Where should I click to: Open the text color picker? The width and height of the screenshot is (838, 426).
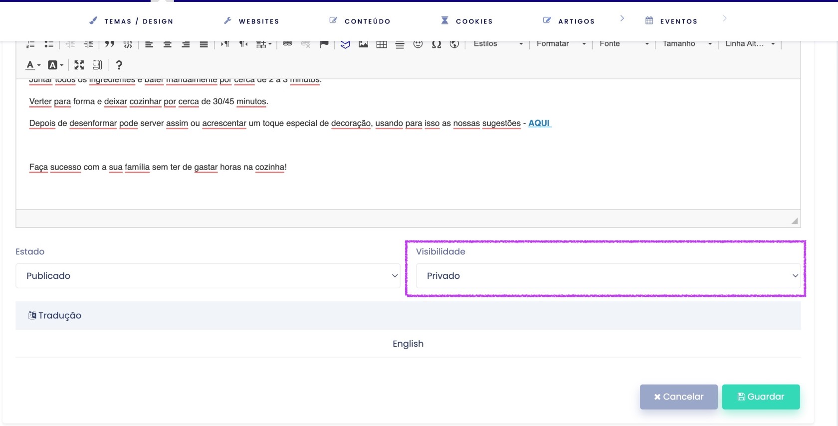coord(33,65)
